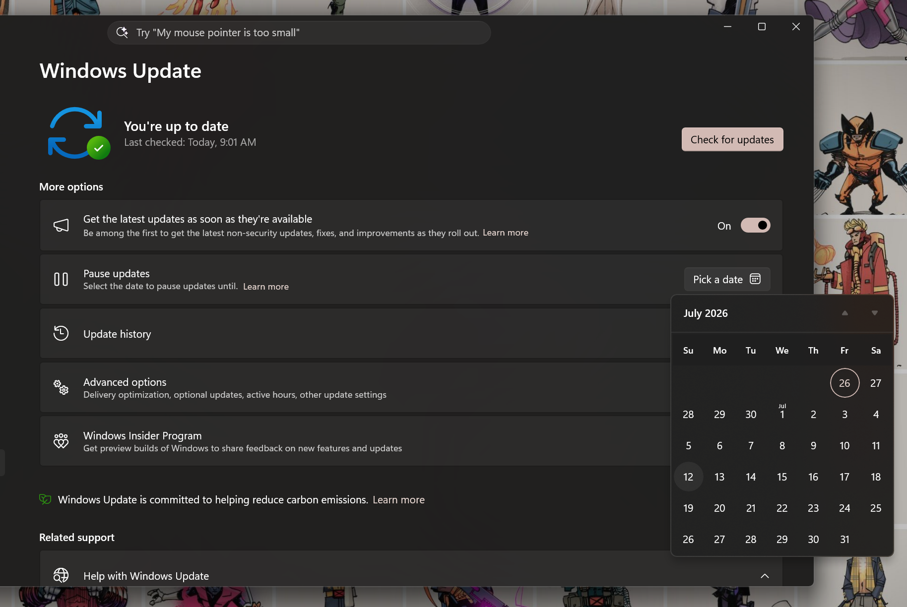This screenshot has height=607, width=907.
Task: Click the megaphone icon for latest updates
Action: [61, 226]
